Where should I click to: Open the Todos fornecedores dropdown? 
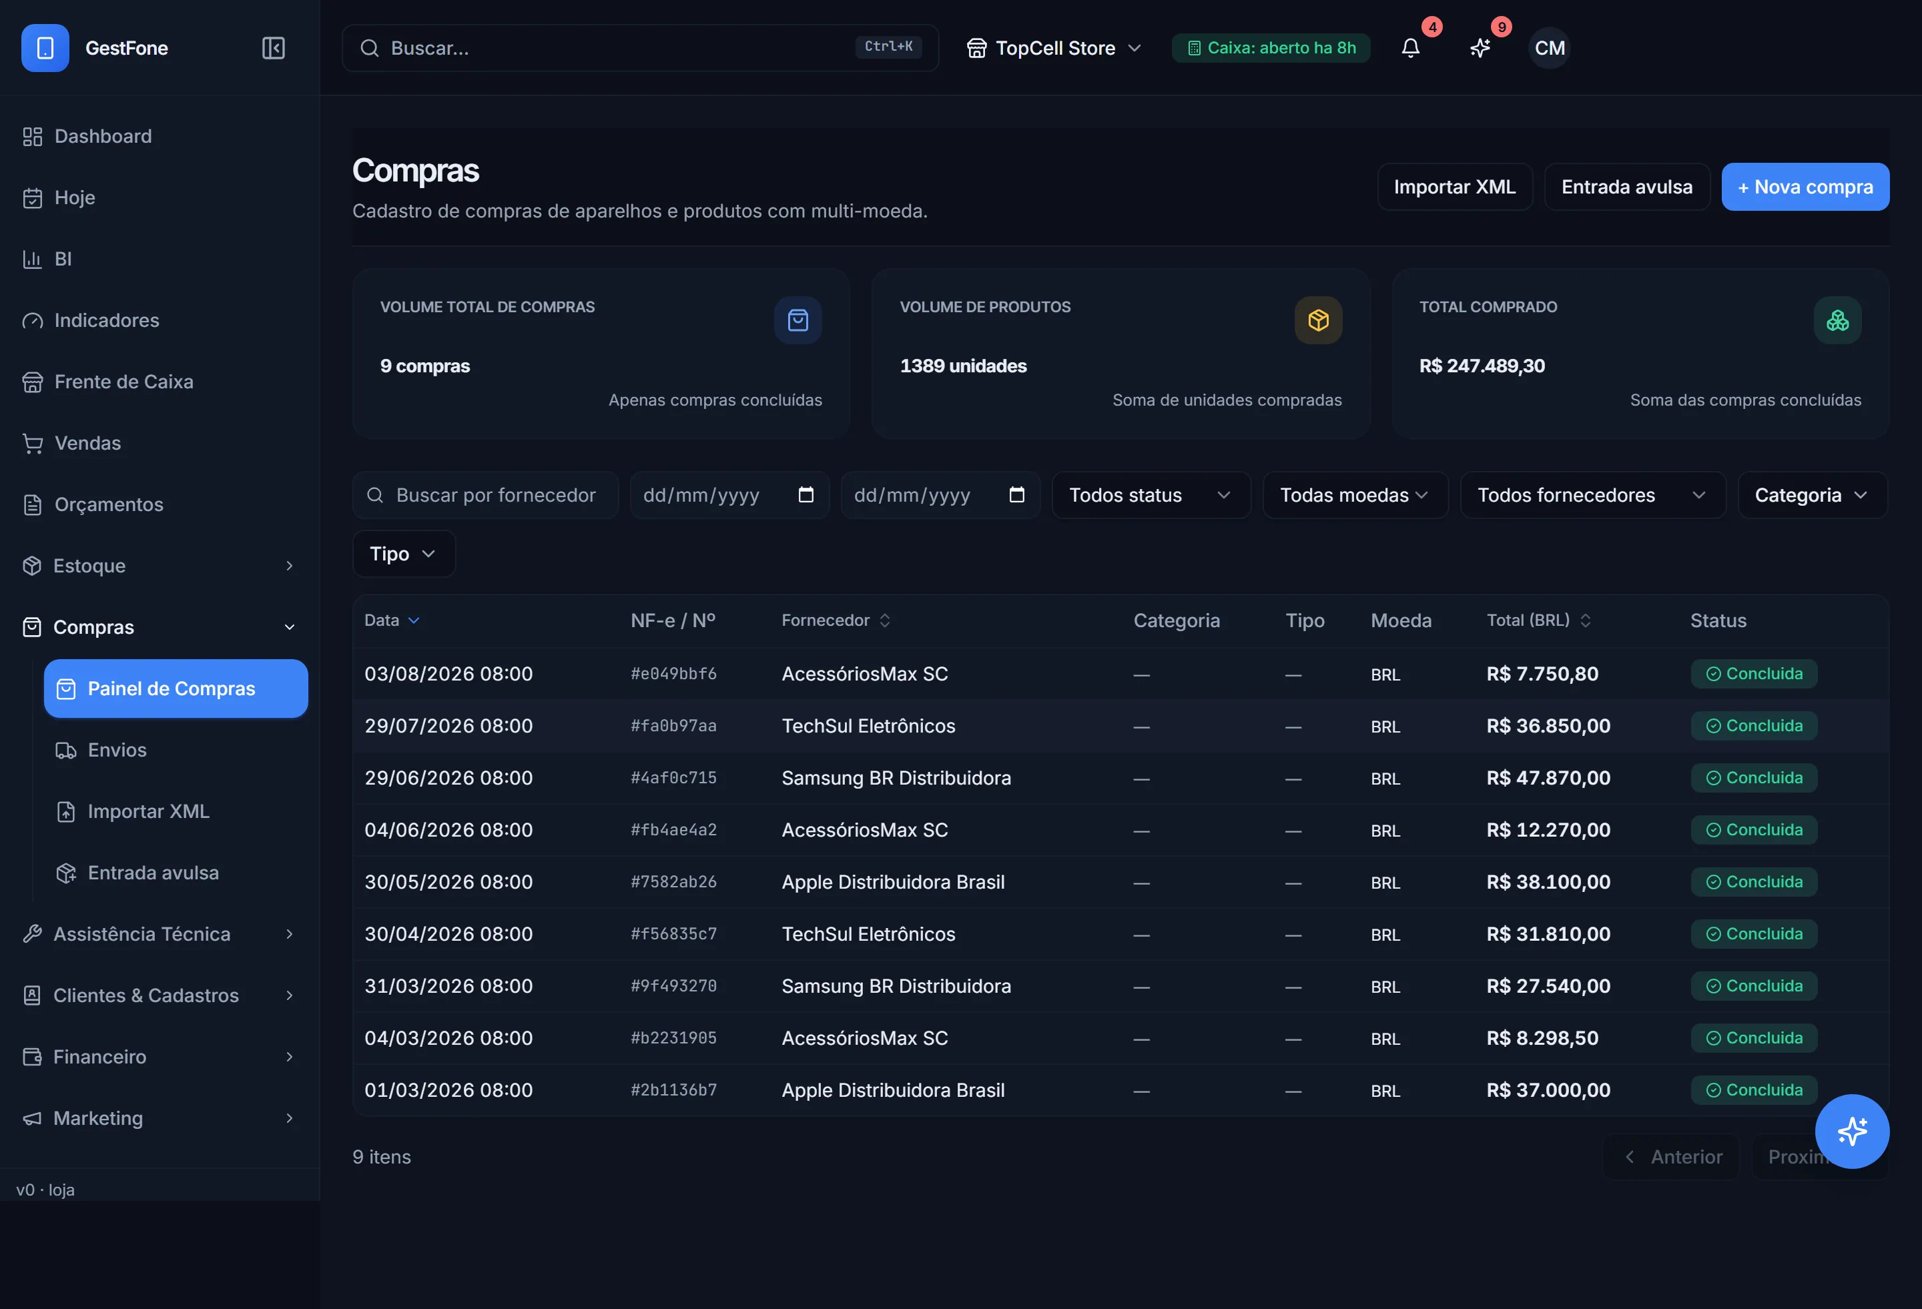pyautogui.click(x=1593, y=495)
